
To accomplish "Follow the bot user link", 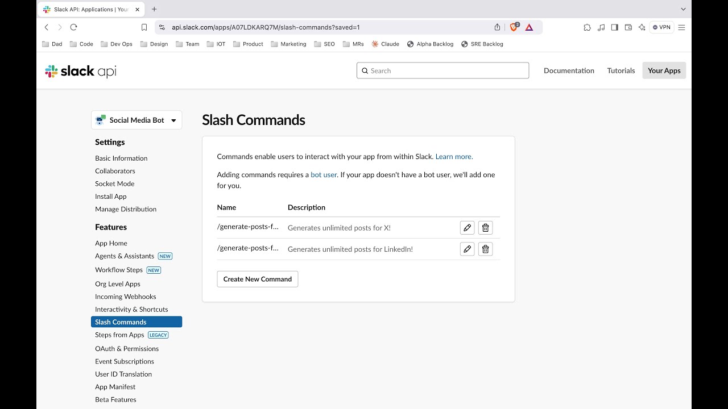I will (324, 174).
